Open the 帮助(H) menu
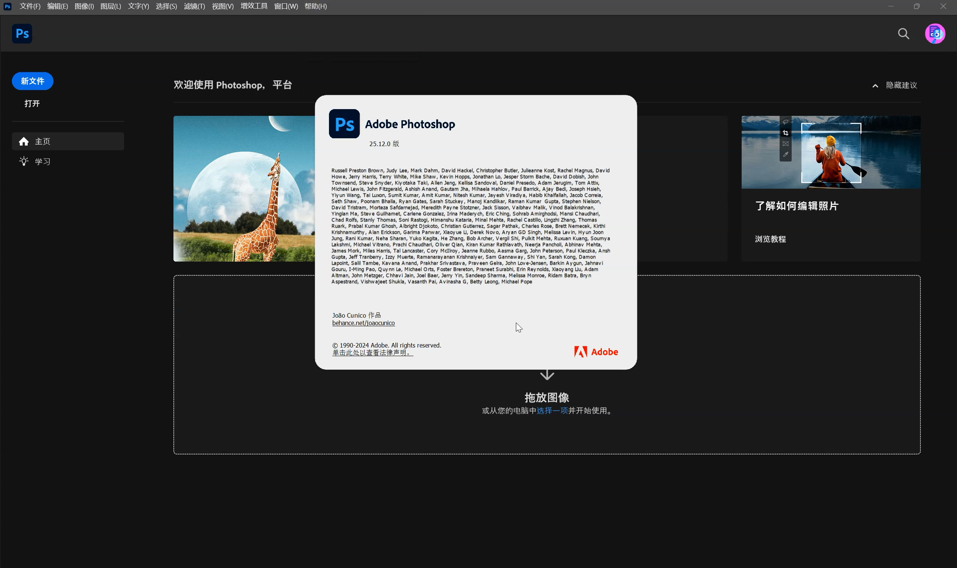 [316, 6]
